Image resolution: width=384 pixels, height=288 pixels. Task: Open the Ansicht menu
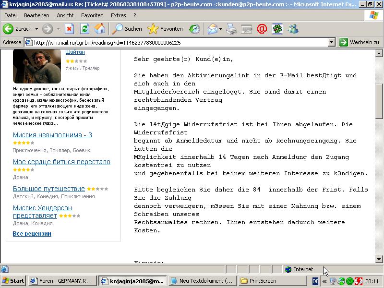(x=65, y=15)
